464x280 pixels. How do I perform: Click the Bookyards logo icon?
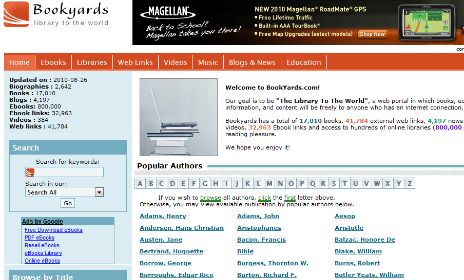pos(16,14)
